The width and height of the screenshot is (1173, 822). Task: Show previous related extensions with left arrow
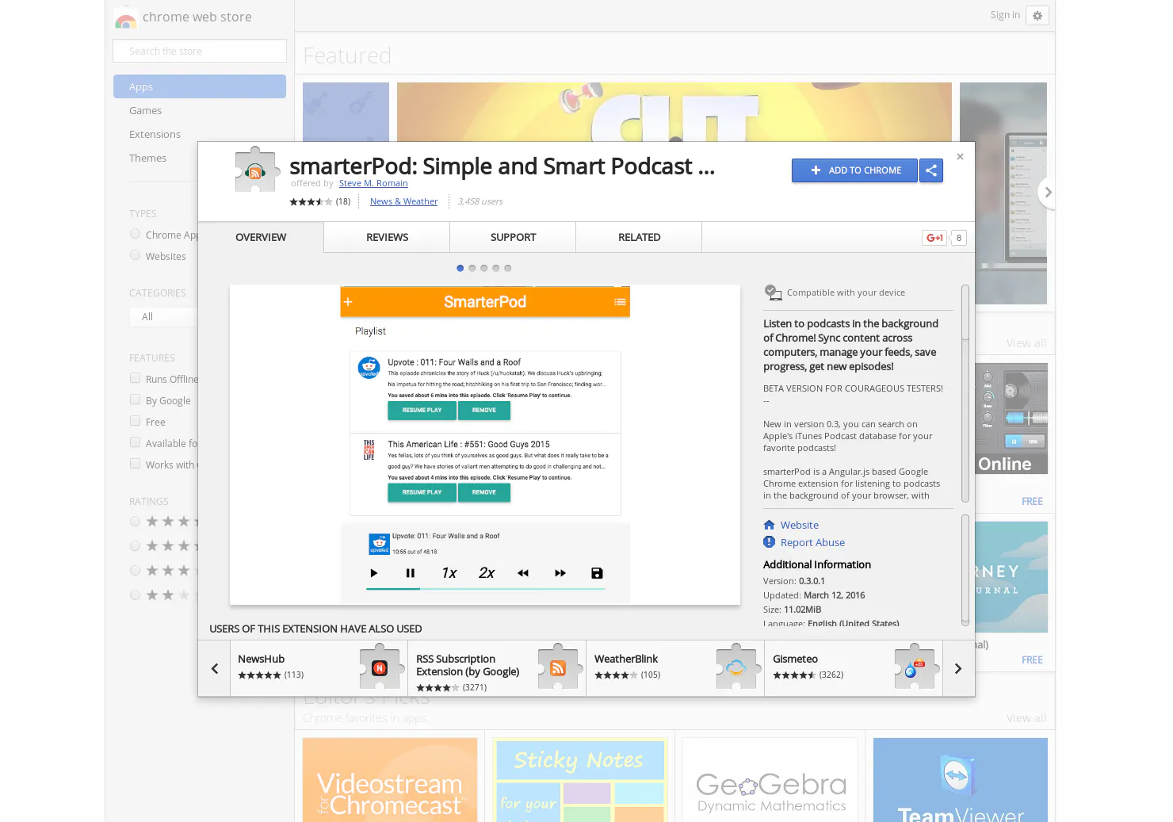214,668
